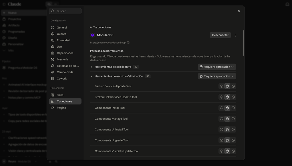Open Uso settings page
Image resolution: width=292 pixels, height=166 pixels.
65,47
